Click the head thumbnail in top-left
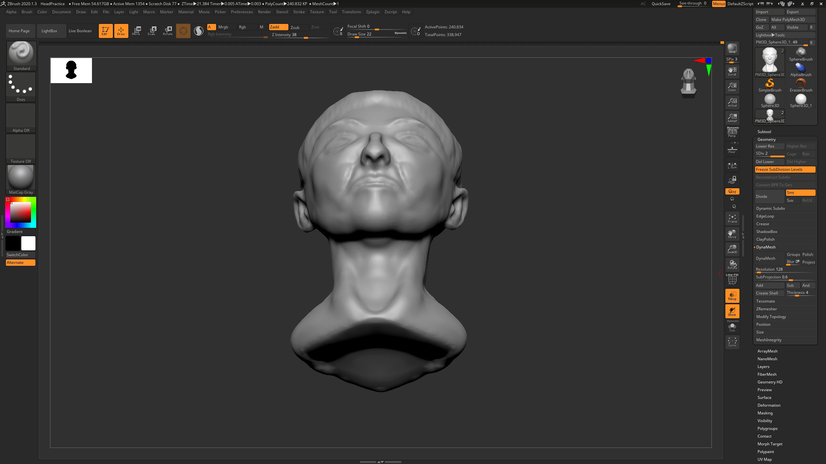826x464 pixels. point(71,70)
